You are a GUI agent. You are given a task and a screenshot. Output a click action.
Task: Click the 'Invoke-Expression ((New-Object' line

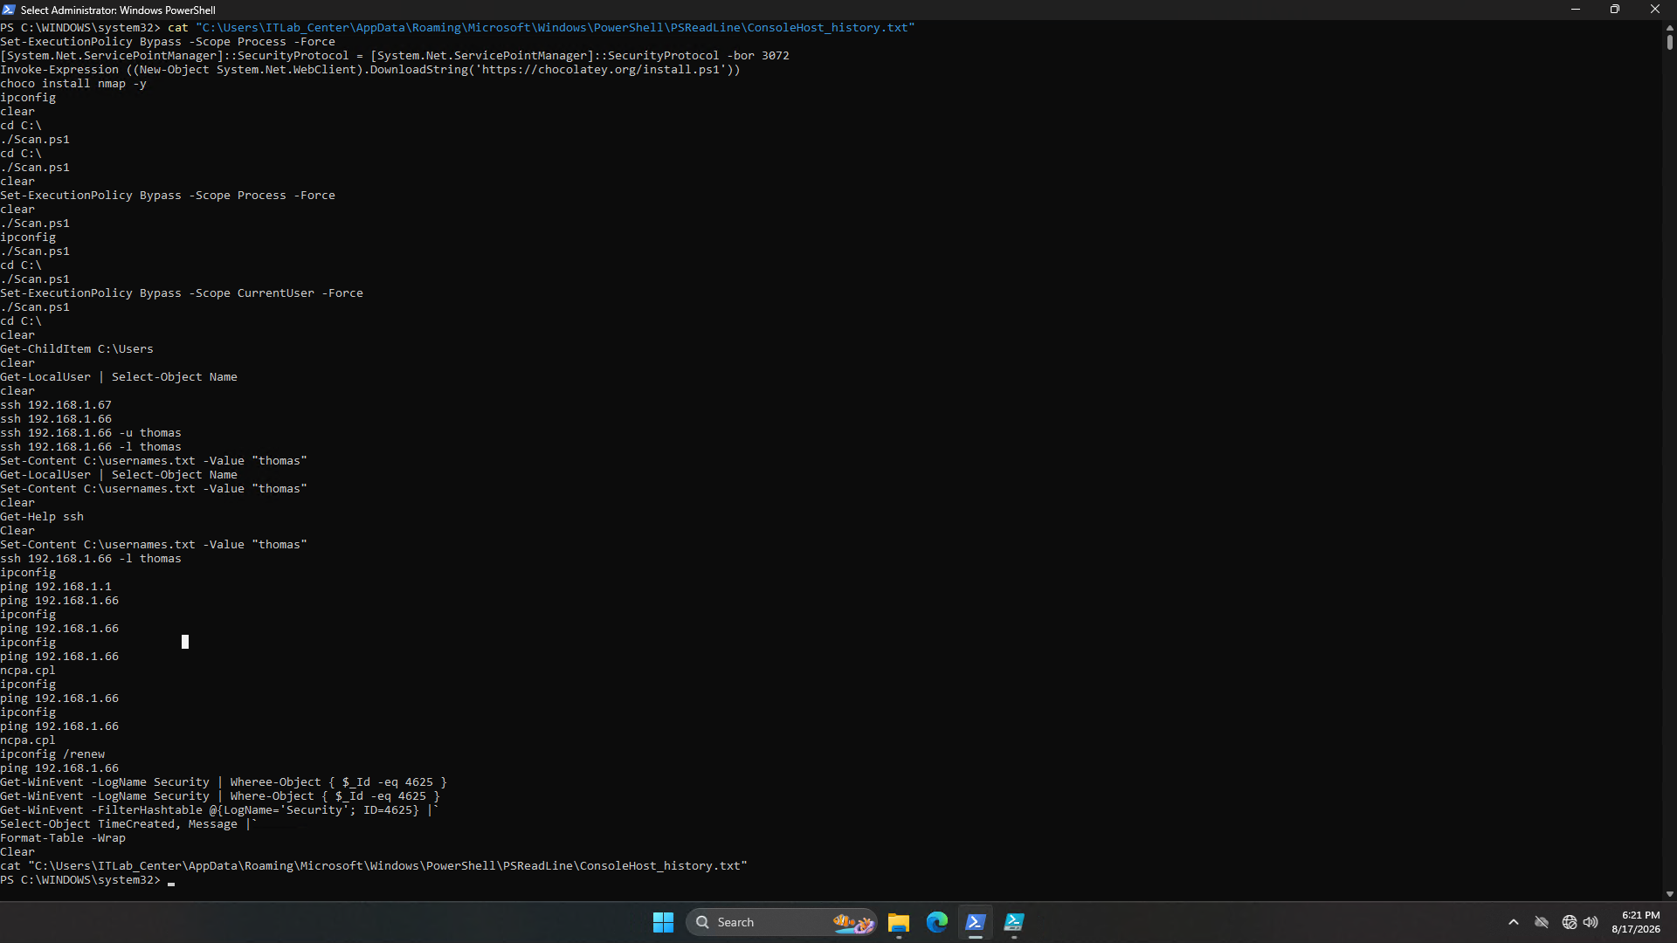370,70
